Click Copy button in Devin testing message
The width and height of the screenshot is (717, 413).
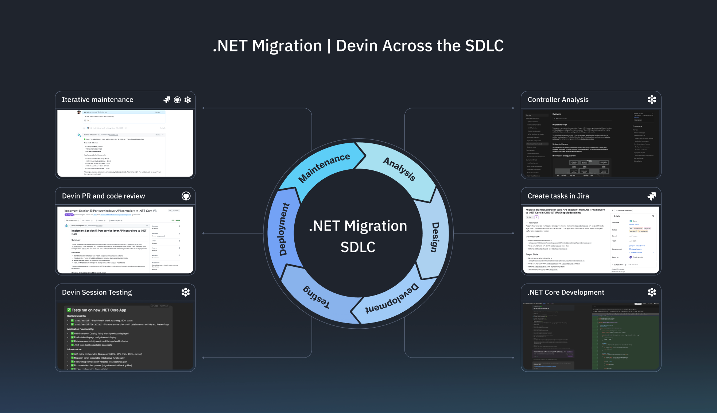point(155,306)
